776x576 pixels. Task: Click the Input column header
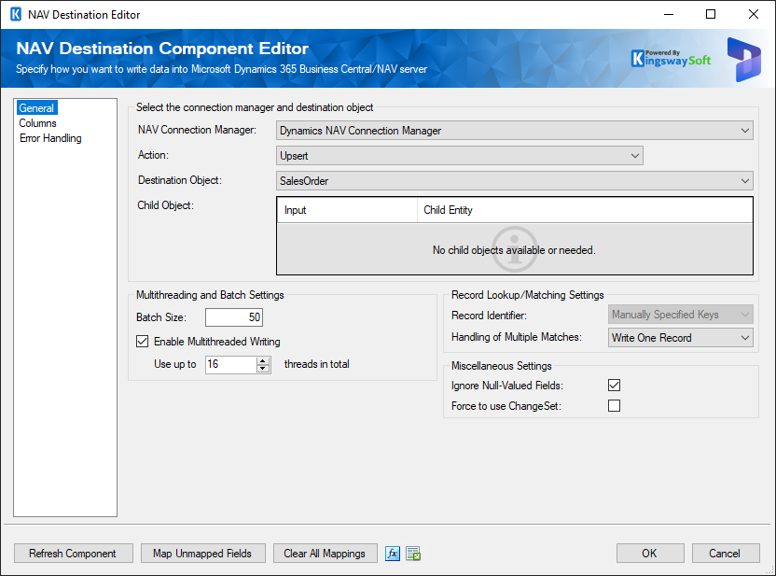coord(347,210)
